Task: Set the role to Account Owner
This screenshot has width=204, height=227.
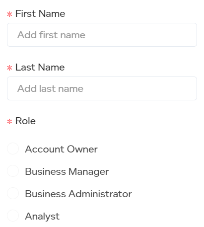Action: click(13, 149)
